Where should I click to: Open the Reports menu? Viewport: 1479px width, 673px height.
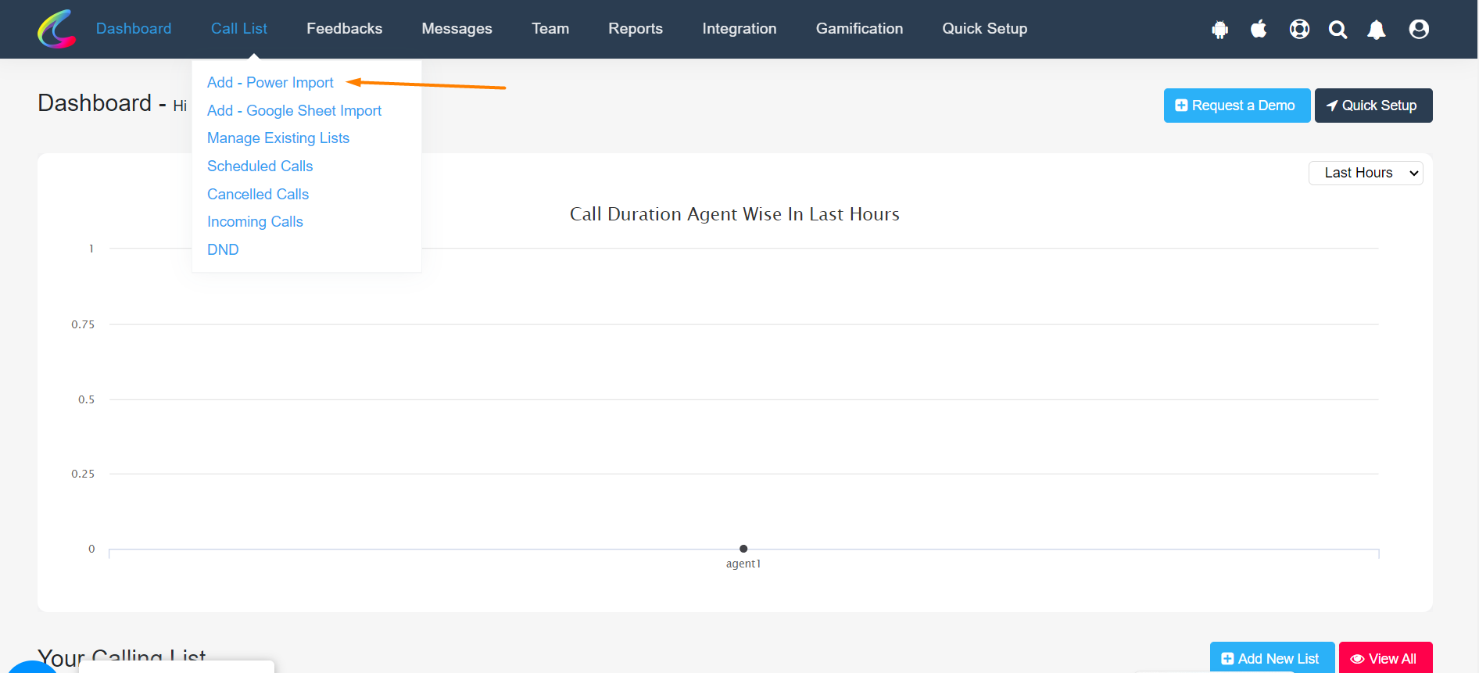[636, 29]
